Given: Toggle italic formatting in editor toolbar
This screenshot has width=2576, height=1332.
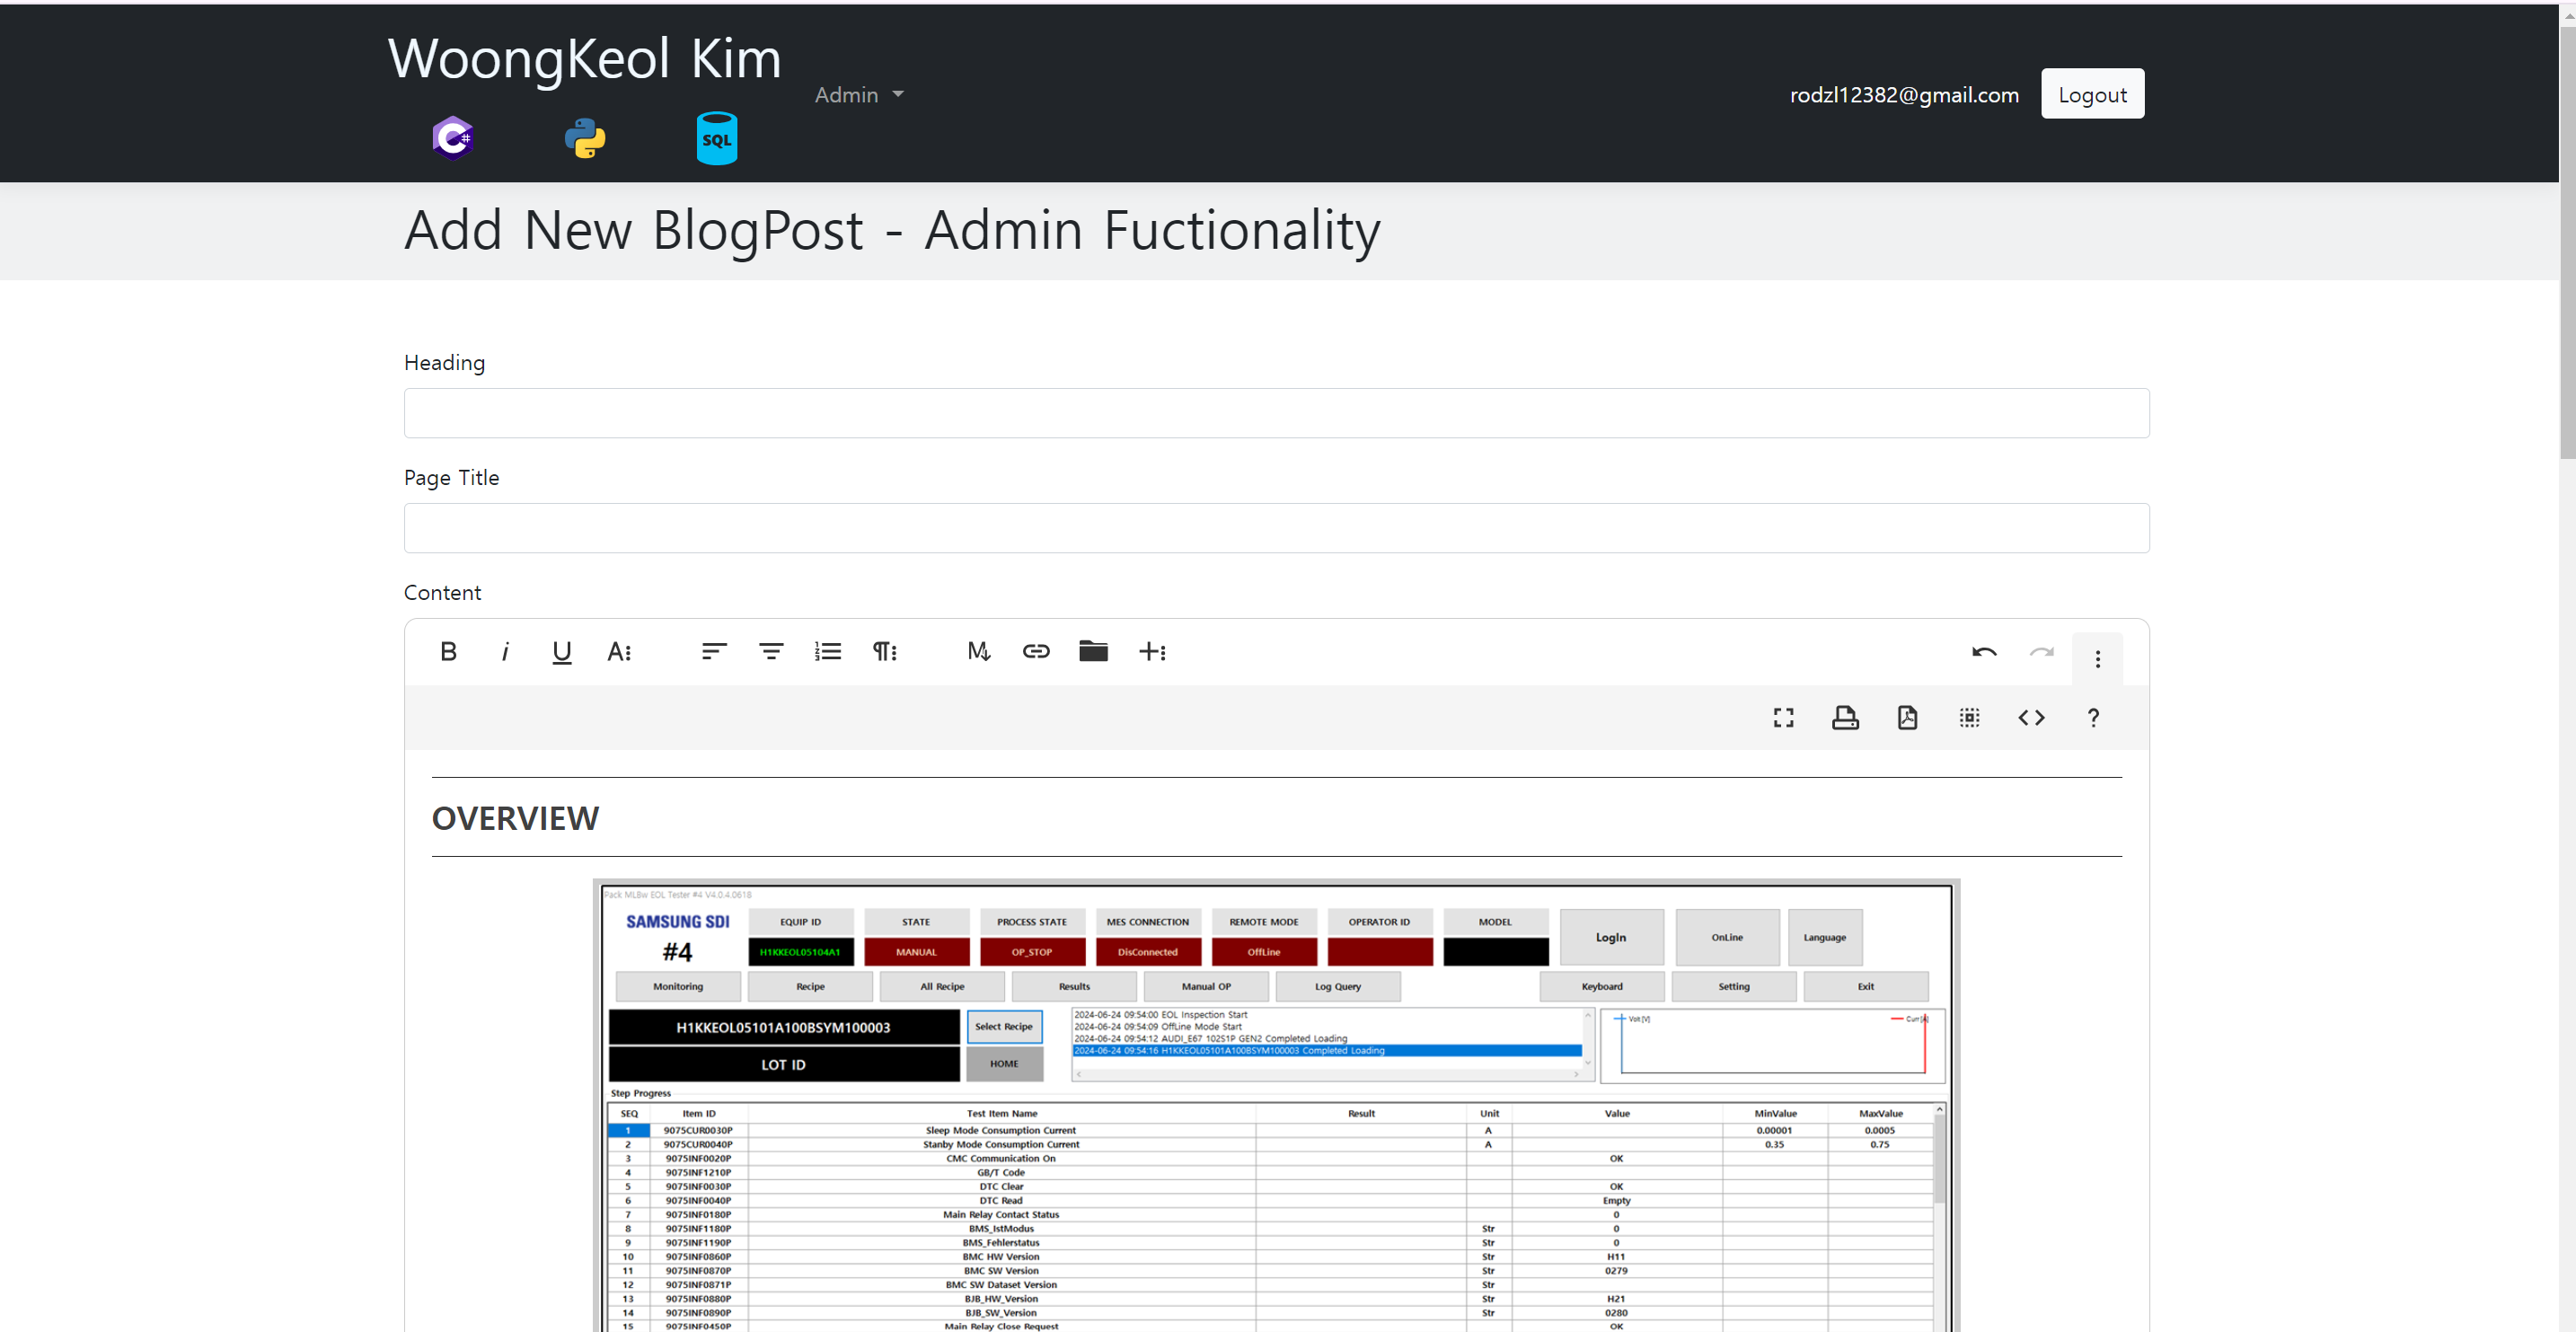Looking at the screenshot, I should 505,652.
